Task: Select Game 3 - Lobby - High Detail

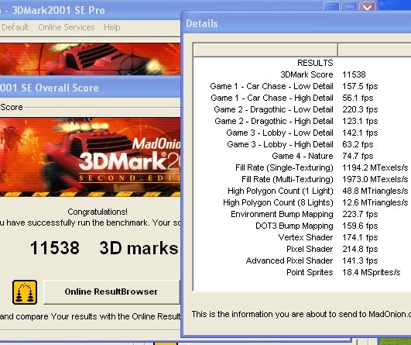Action: pyautogui.click(x=280, y=144)
